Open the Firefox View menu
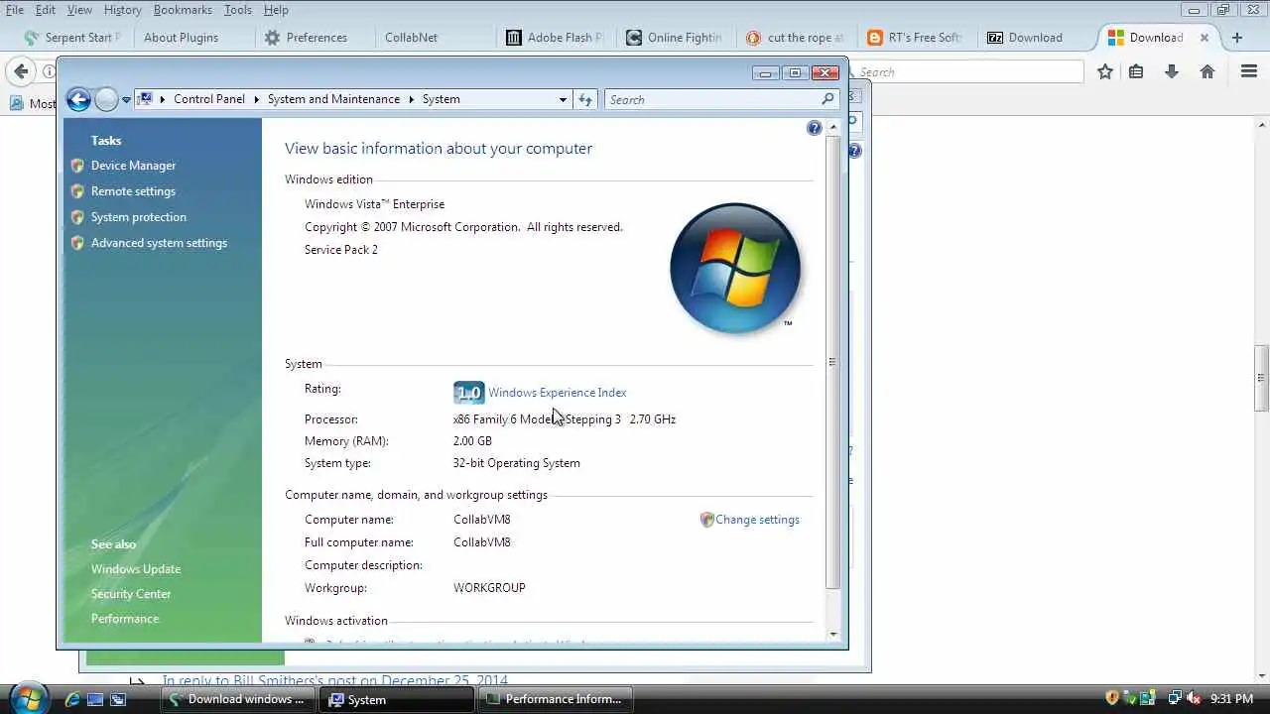 point(79,10)
